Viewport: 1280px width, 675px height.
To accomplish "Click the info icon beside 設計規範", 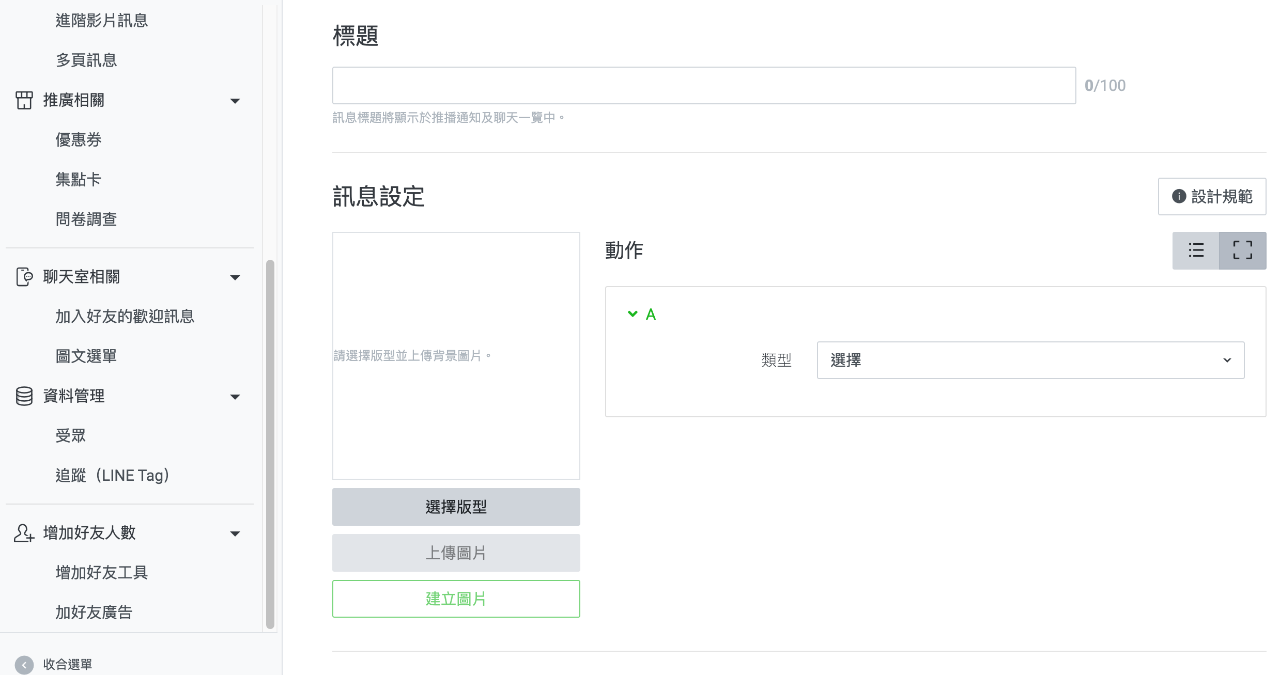I will click(x=1179, y=196).
